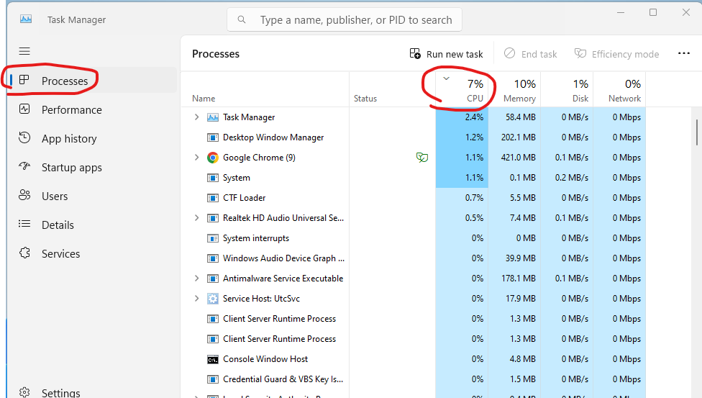Select the System process row name
Viewport: 702px width, 398px height.
(237, 178)
